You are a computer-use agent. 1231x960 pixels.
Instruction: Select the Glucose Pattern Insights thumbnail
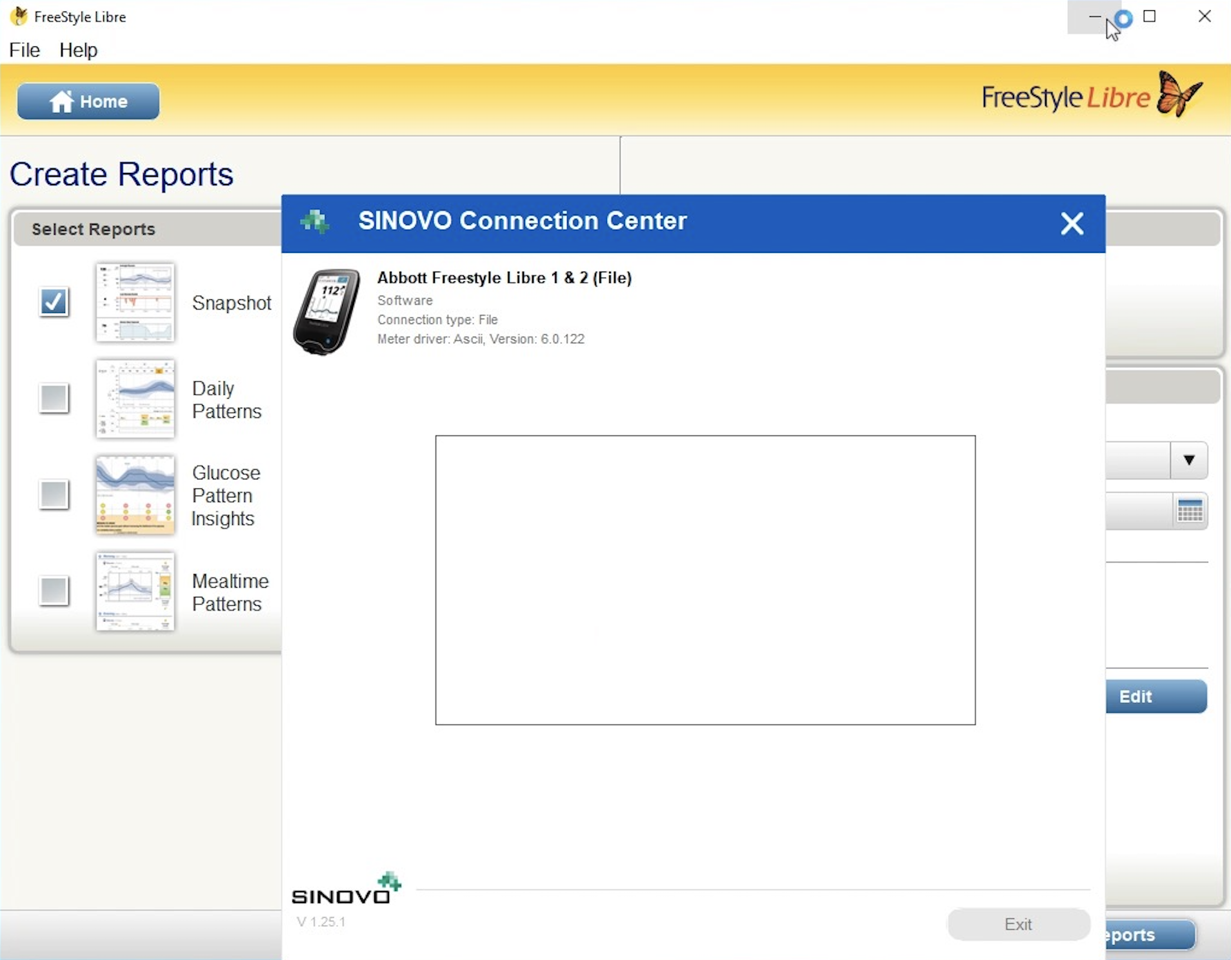(135, 495)
